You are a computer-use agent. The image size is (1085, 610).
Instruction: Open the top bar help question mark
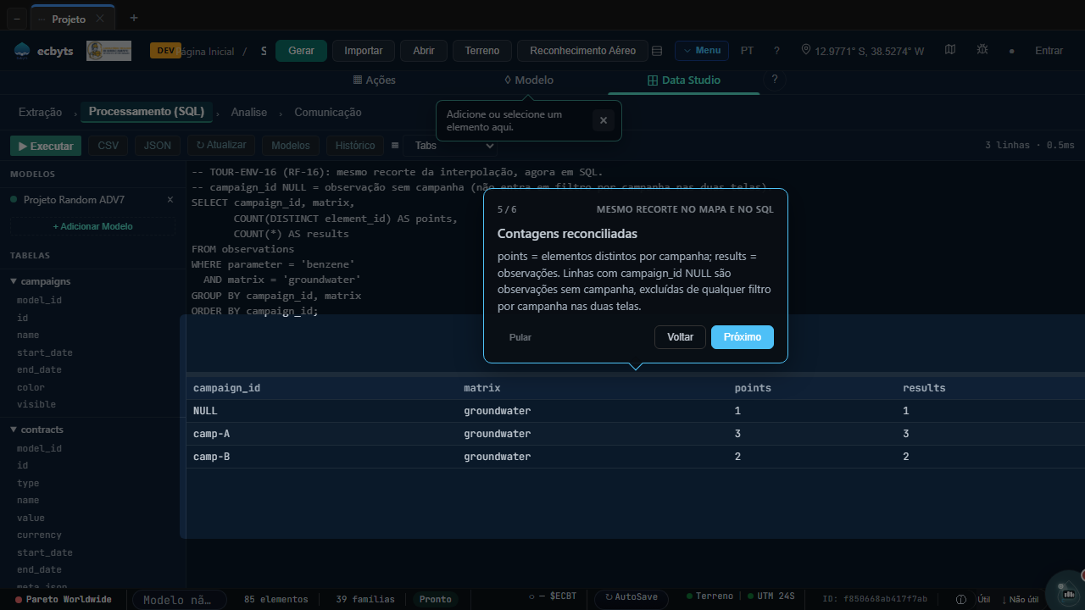tap(776, 51)
